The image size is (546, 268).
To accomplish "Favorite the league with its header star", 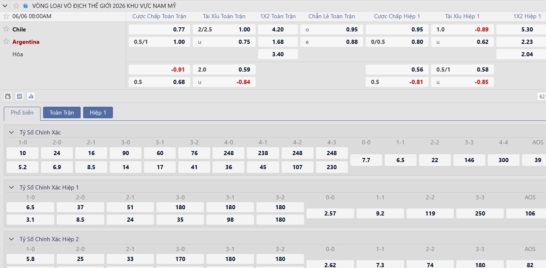I will pyautogui.click(x=16, y=6).
